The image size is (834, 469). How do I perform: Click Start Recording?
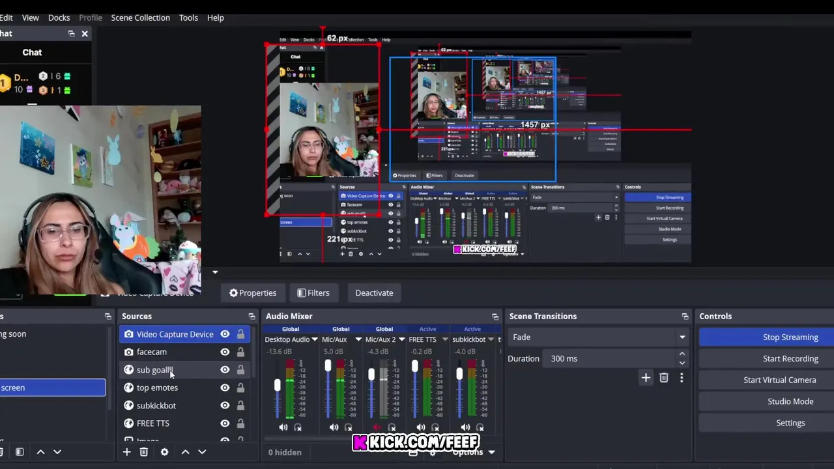[766, 359]
